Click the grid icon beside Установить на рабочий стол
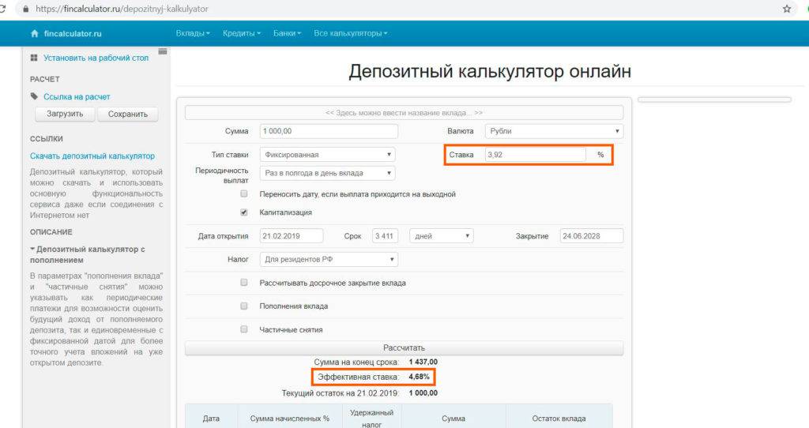The height and width of the screenshot is (428, 809). pos(34,58)
